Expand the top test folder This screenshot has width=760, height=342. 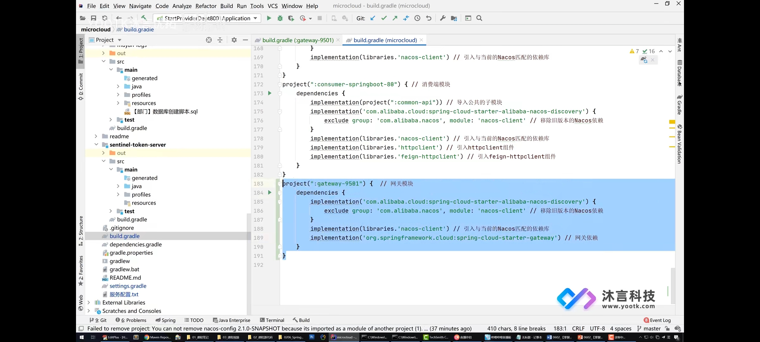click(x=111, y=120)
